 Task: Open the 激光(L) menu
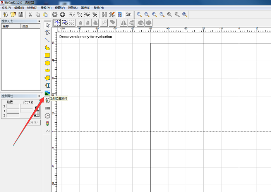click(85, 8)
